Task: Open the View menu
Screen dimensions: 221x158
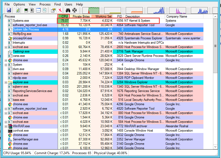Action: (32, 4)
